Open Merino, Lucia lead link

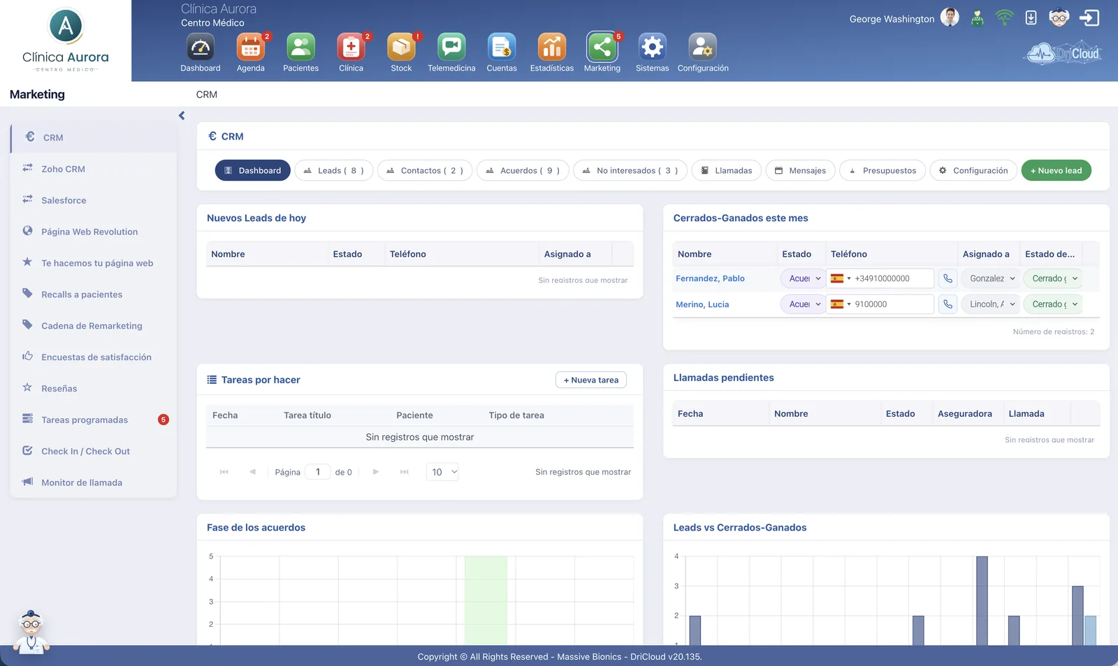click(x=702, y=304)
